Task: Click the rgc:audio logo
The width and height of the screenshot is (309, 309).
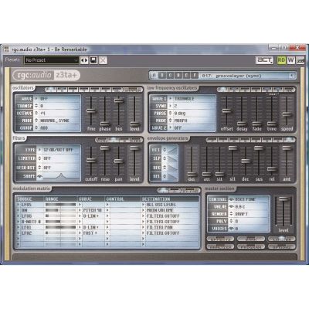Action: click(33, 75)
